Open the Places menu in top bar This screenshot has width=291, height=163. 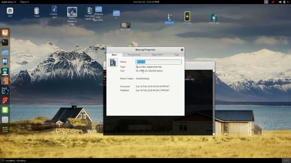(x=24, y=2)
